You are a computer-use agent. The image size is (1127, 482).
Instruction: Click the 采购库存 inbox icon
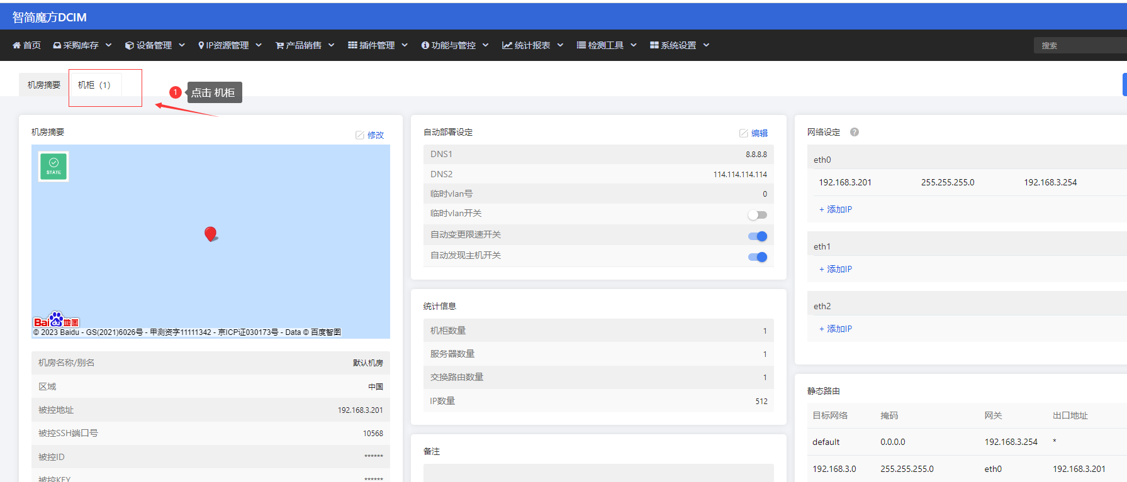[57, 45]
